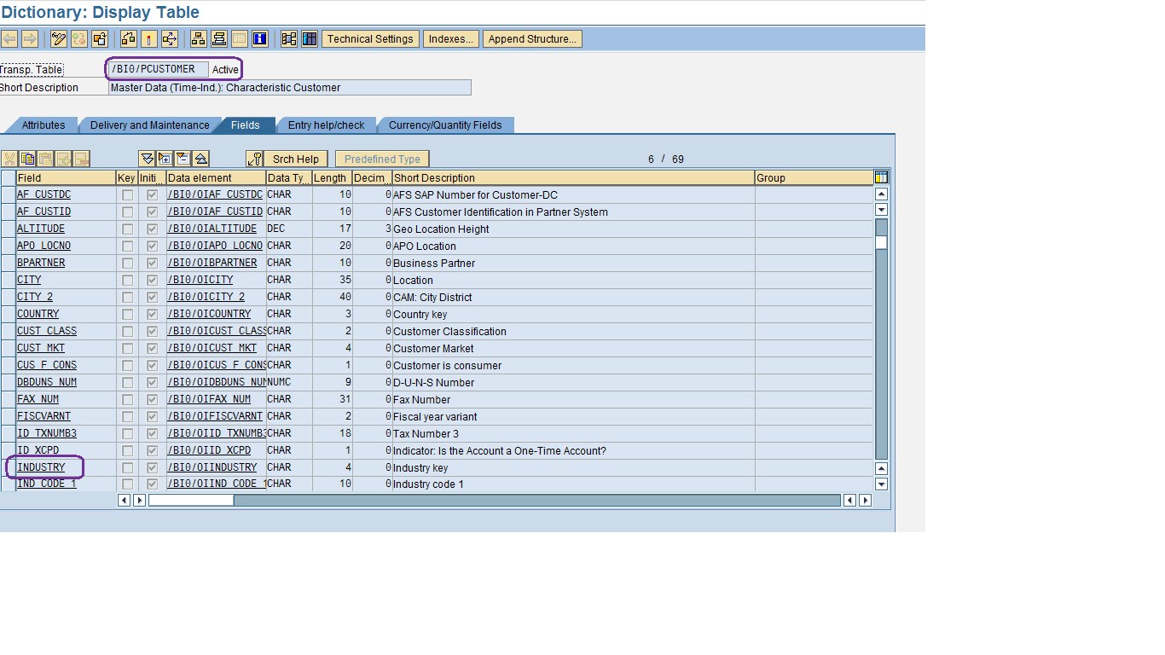Viewport: 1165px width, 655px height.
Task: Open the Search Help key icon
Action: point(257,159)
